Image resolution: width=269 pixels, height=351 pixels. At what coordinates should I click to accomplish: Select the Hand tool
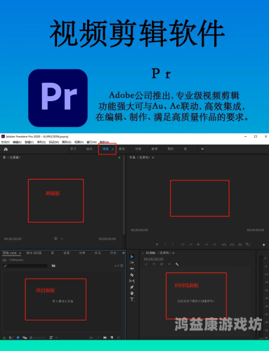click(132, 293)
